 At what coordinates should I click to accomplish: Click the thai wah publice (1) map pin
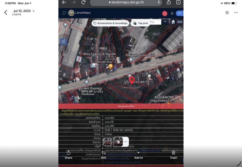tap(131, 60)
